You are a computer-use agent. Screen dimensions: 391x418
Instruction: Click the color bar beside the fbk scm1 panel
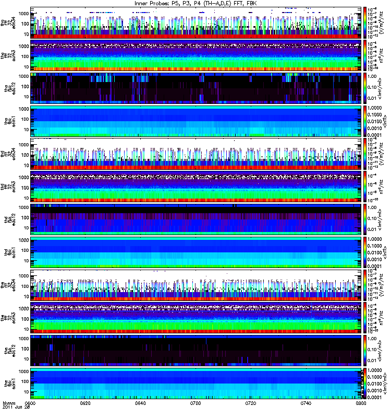(364, 383)
